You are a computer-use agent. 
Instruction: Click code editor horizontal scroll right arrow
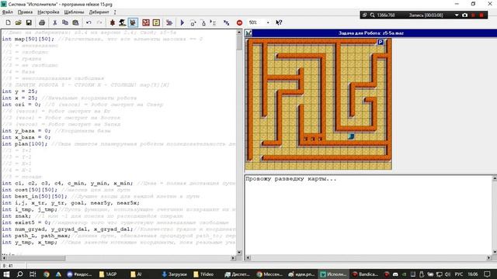(x=234, y=258)
